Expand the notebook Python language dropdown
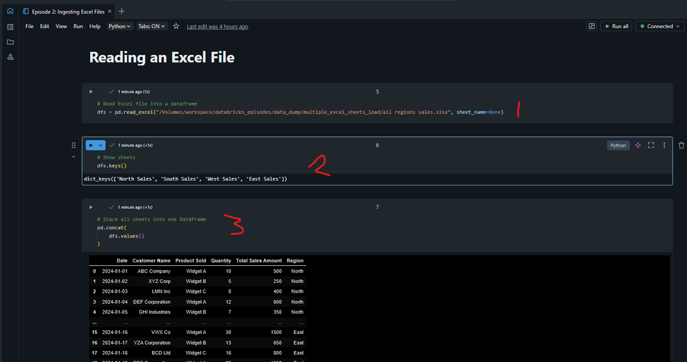The height and width of the screenshot is (362, 687). pos(119,26)
